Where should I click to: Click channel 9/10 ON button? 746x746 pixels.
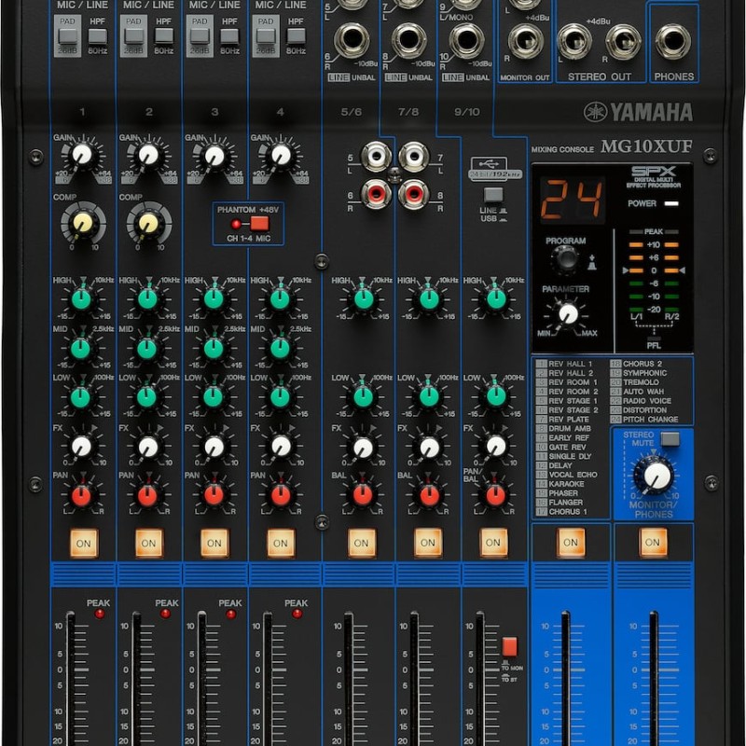pos(493,543)
